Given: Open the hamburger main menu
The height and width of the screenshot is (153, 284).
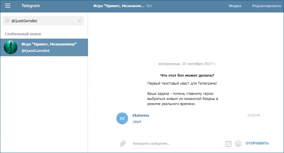Looking at the screenshot, I should [7, 6].
